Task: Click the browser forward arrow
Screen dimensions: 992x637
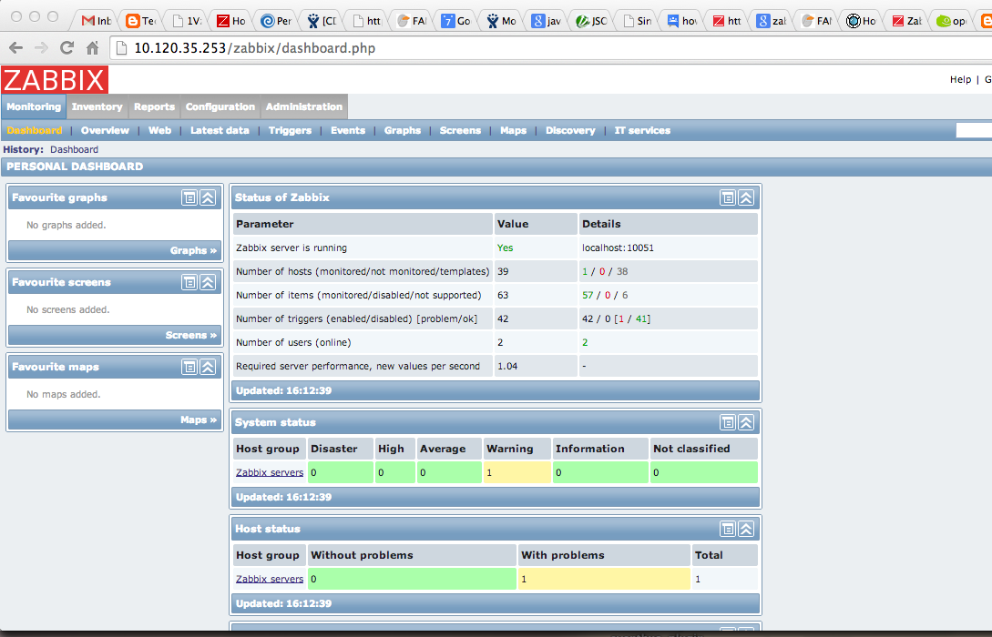Action: [41, 48]
